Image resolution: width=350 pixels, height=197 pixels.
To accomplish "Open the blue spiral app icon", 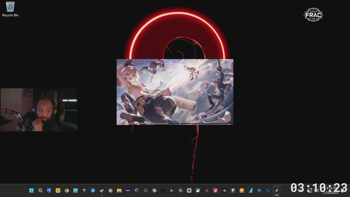I will click(268, 190).
